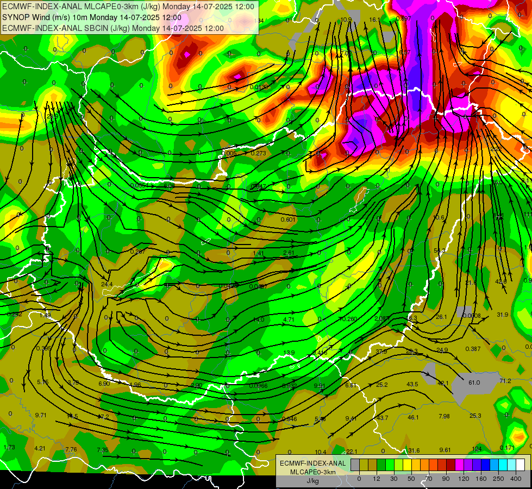Image resolution: width=532 pixels, height=489 pixels.
Task: Click the pure yellow legend swatch
Action: coord(407,465)
